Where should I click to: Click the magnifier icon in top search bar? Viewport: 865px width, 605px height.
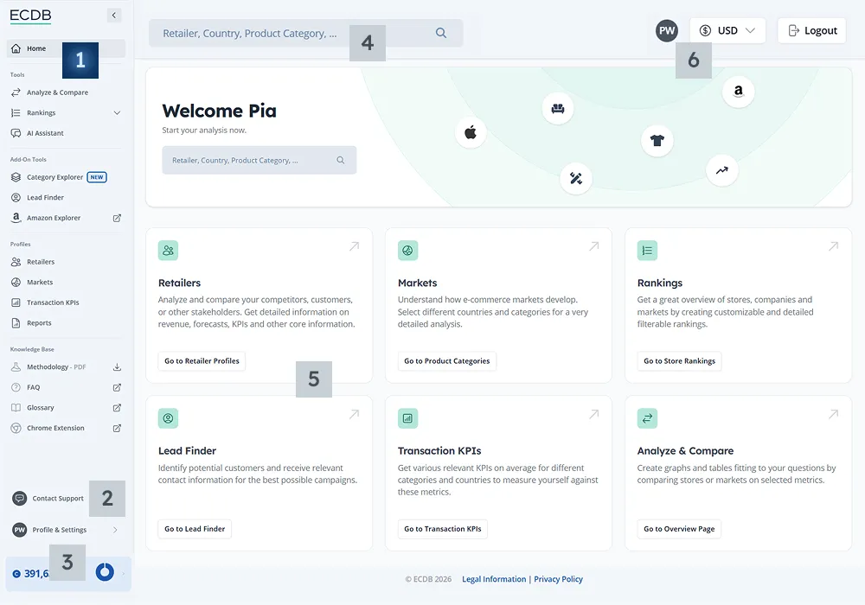point(441,33)
